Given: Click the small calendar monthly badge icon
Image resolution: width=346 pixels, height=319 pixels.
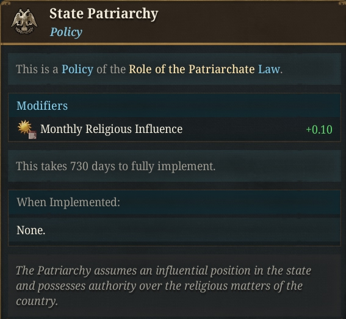Looking at the screenshot, I should tap(32, 135).
